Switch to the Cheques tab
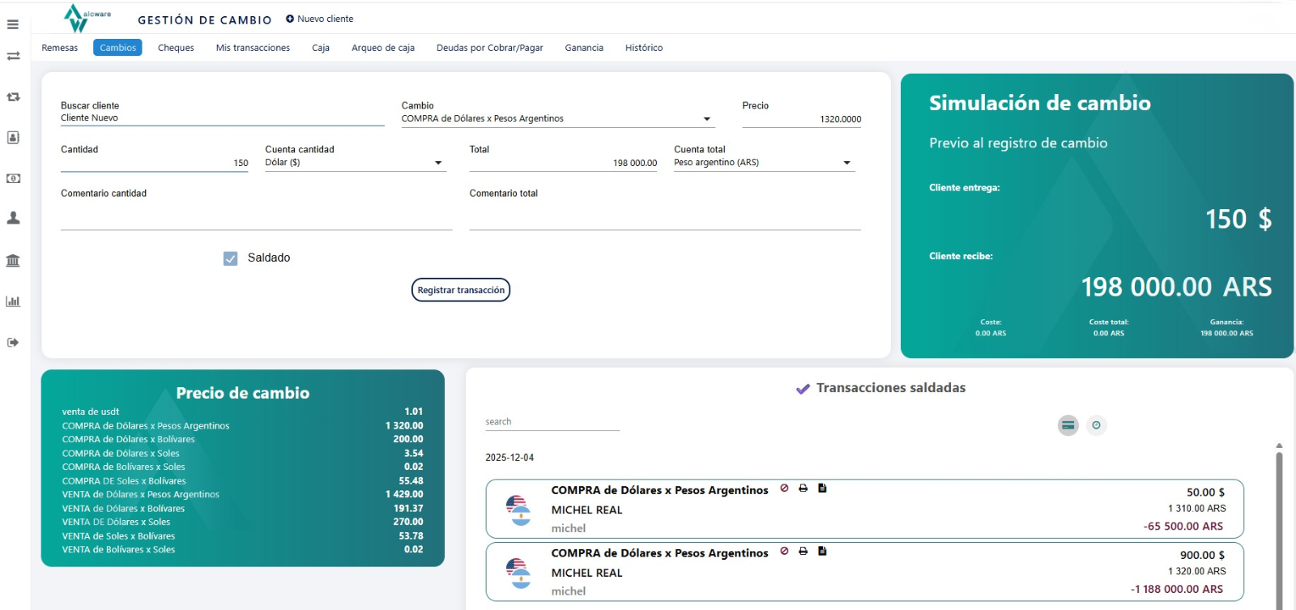 pos(176,48)
